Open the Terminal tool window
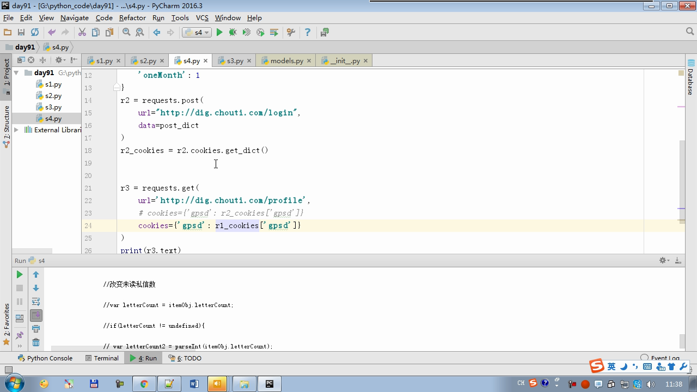Viewport: 697px width, 392px height. pyautogui.click(x=101, y=358)
